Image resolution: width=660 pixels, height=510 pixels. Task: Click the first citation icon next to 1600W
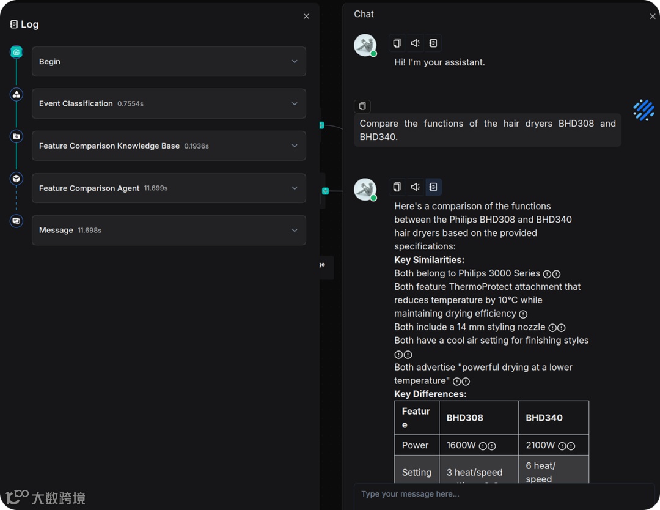(483, 446)
